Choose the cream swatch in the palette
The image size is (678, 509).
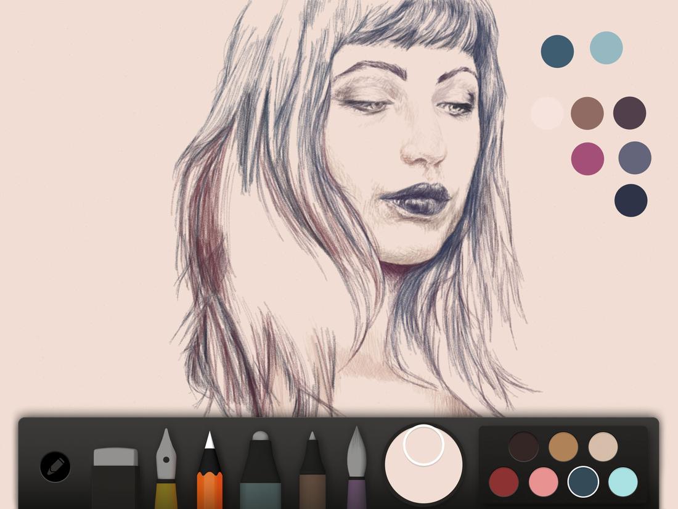[602, 447]
